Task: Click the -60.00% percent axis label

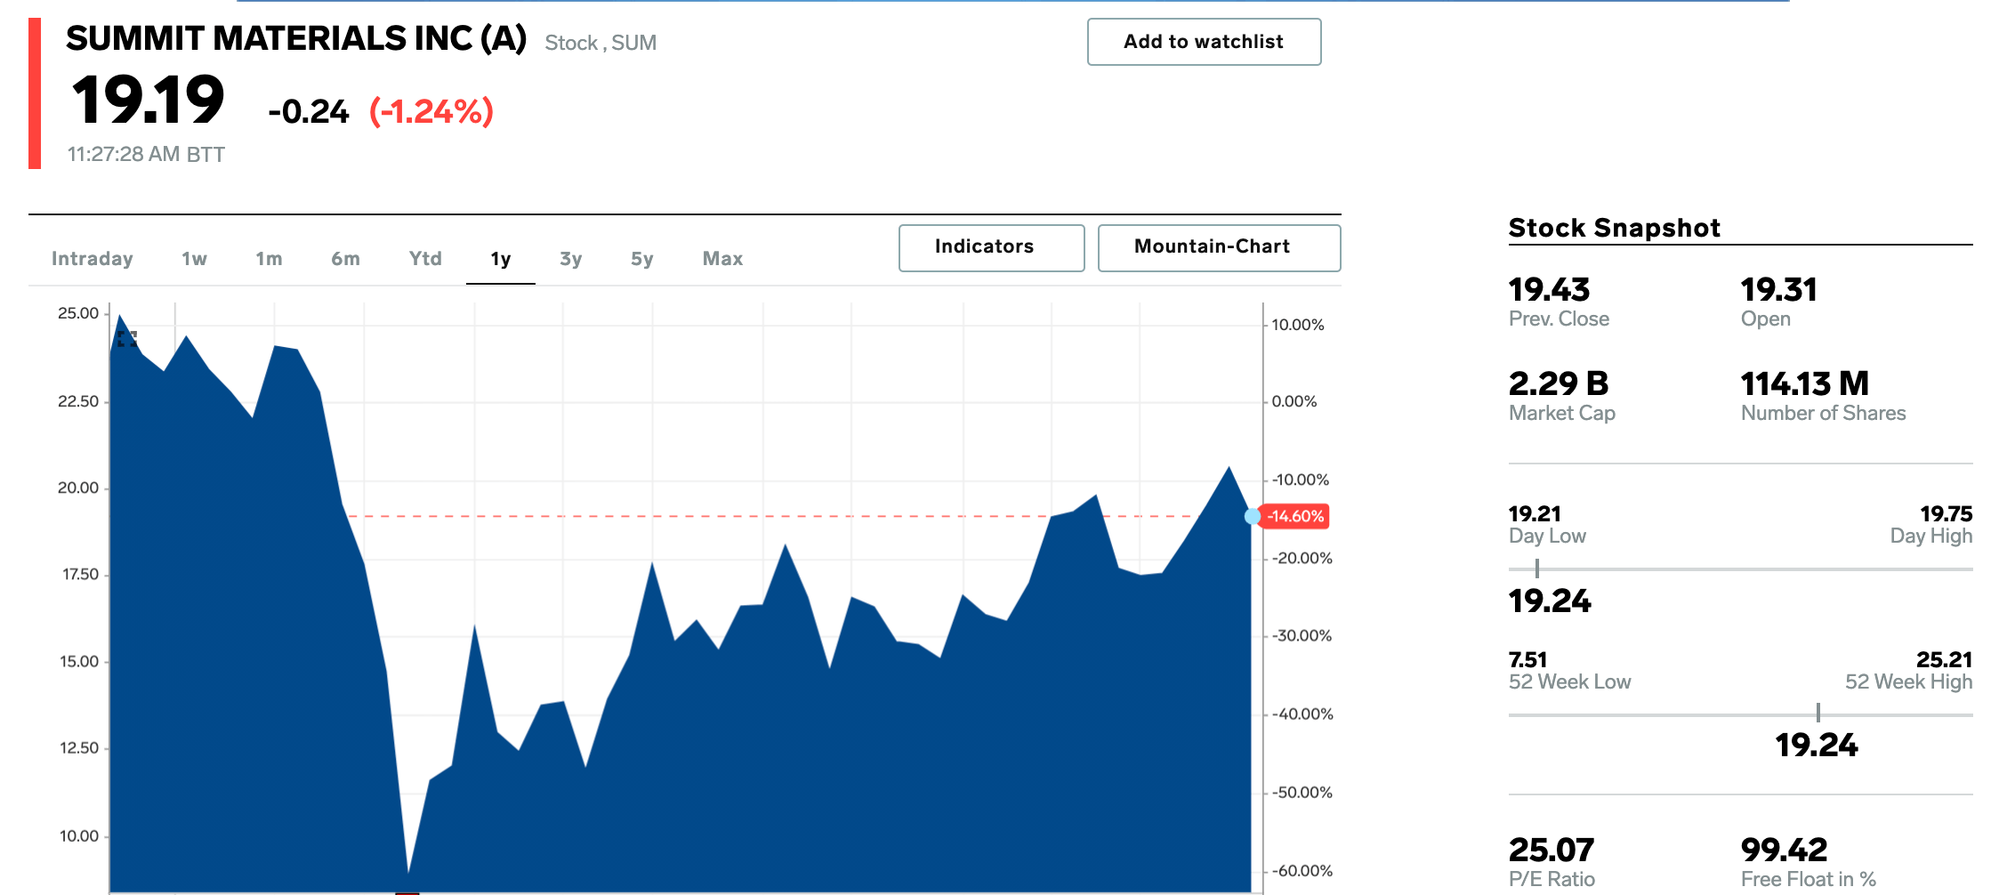Action: (1302, 870)
